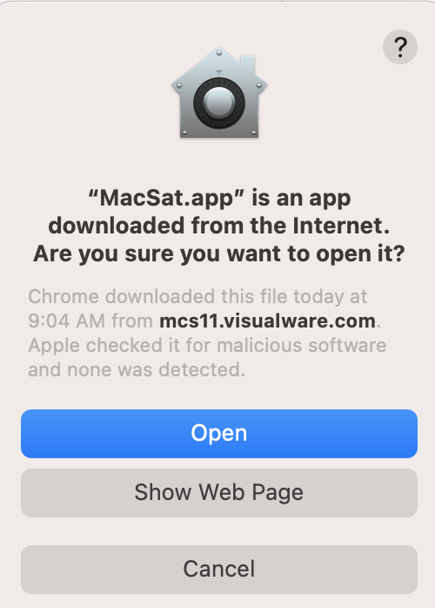
Task: Click the roof peak of the house icon
Action: click(219, 51)
